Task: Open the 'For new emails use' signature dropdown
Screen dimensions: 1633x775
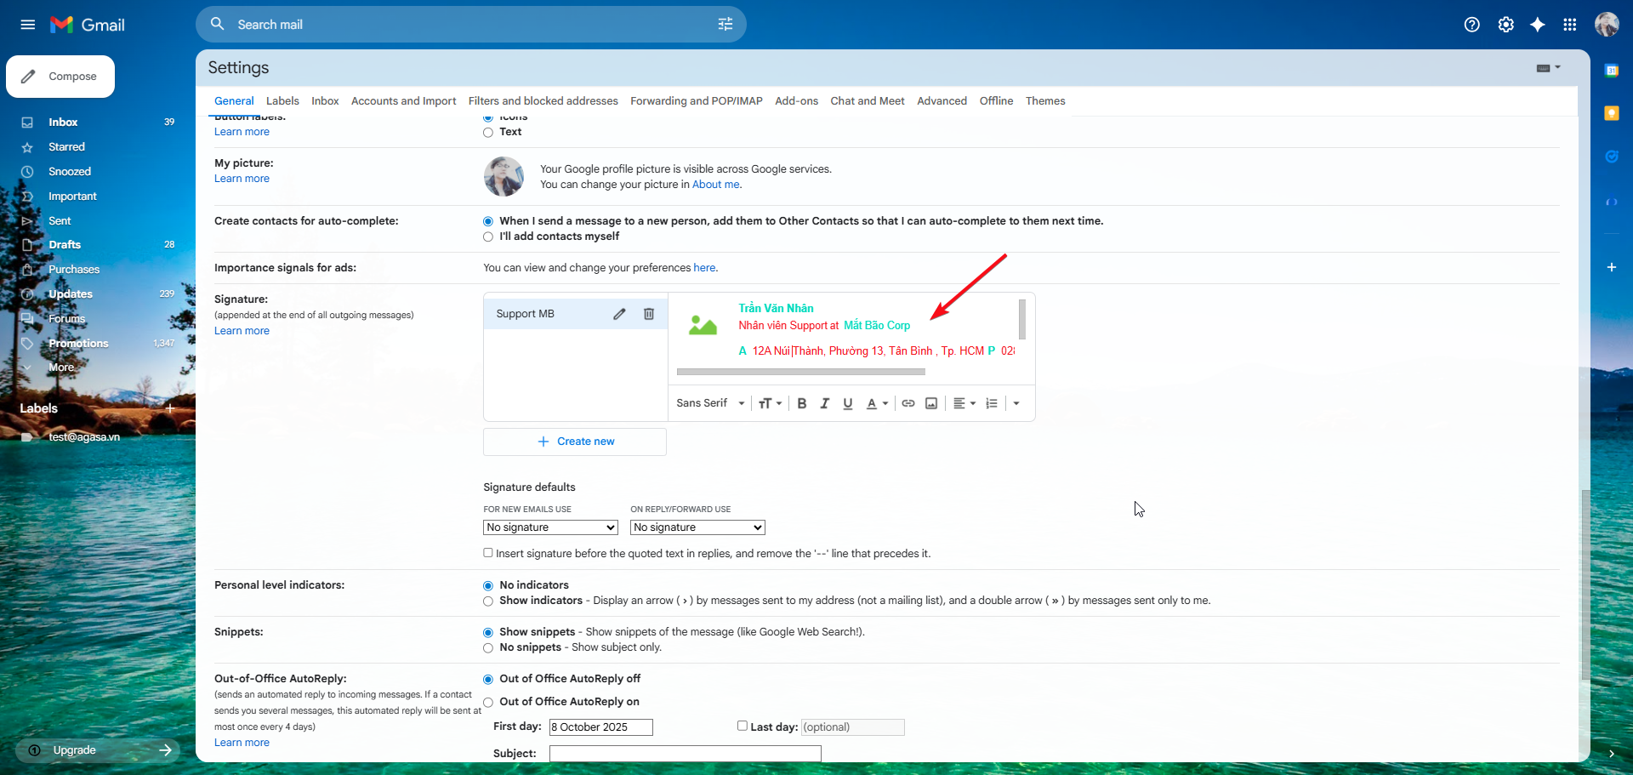Action: (550, 527)
